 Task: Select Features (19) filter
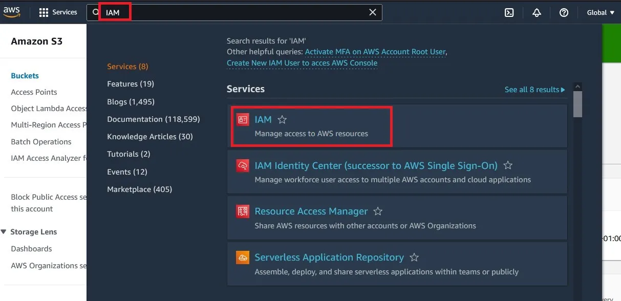pos(131,84)
